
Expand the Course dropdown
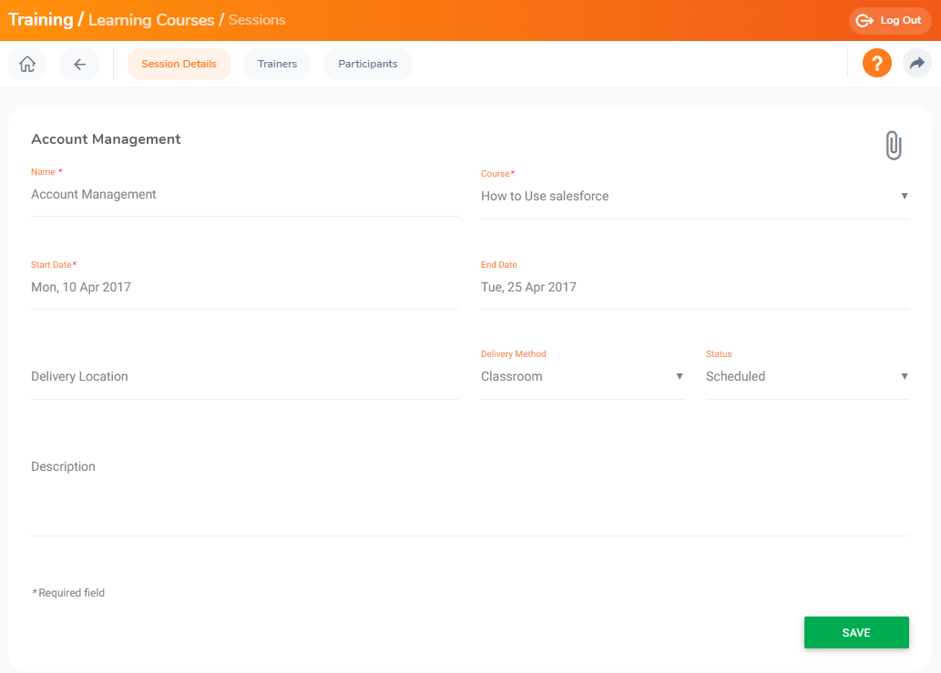click(695, 196)
